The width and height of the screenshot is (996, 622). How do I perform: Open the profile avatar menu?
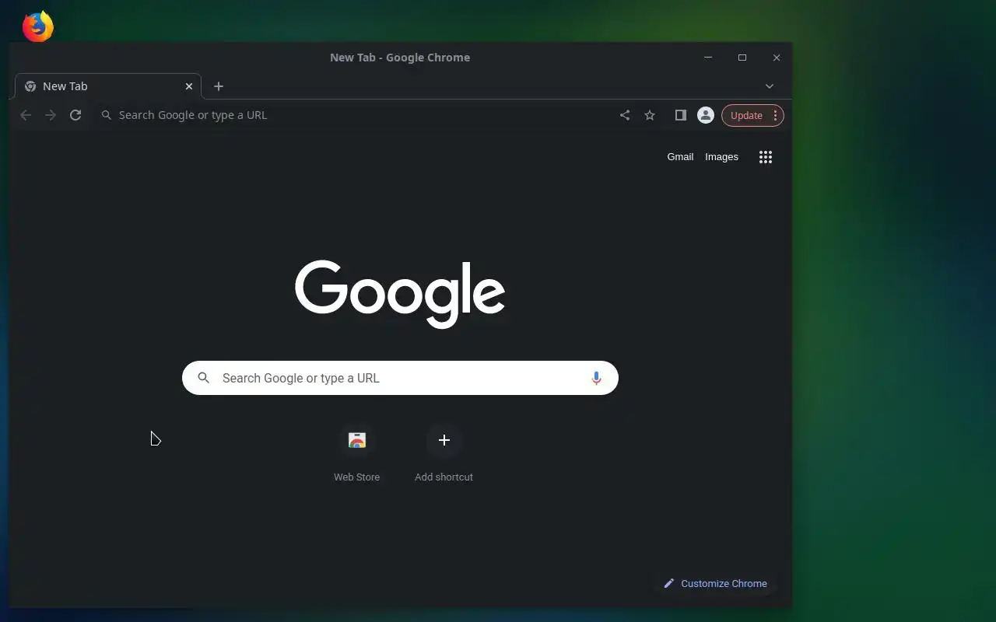tap(706, 115)
